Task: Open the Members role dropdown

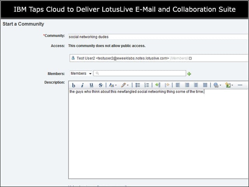Action: coord(81,74)
